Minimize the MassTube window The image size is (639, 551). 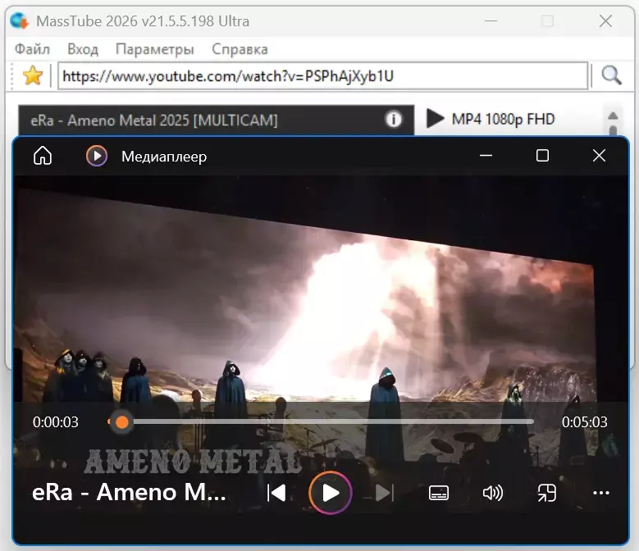click(491, 20)
